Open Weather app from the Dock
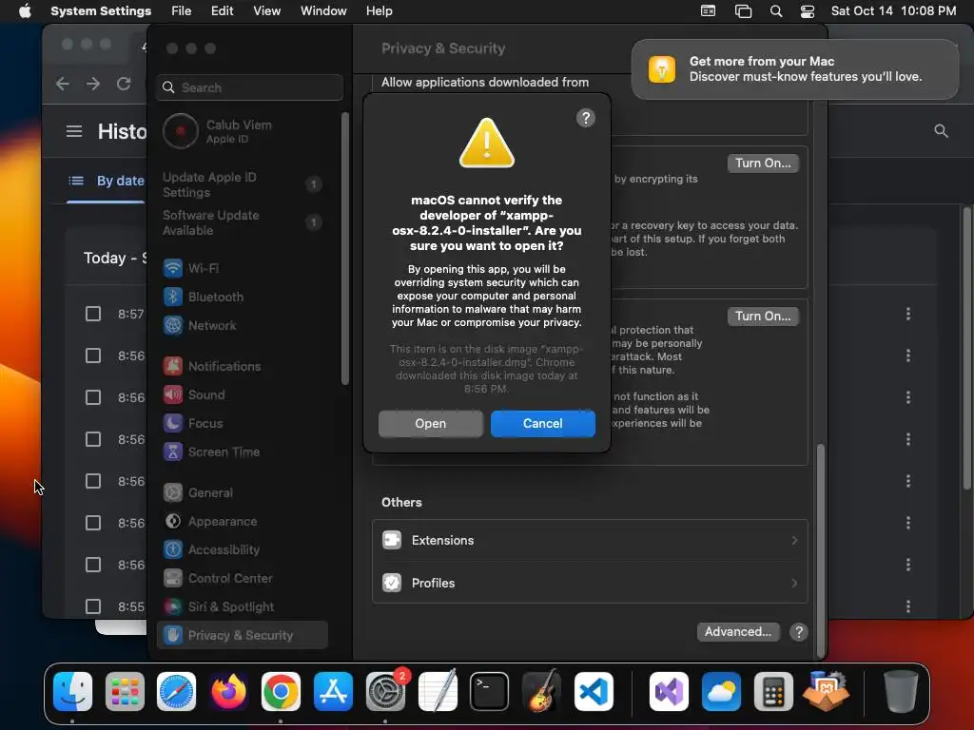 tap(721, 691)
